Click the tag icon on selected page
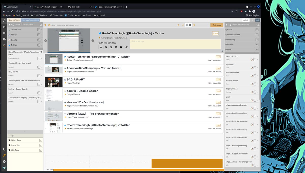The image size is (305, 173). pos(106,47)
